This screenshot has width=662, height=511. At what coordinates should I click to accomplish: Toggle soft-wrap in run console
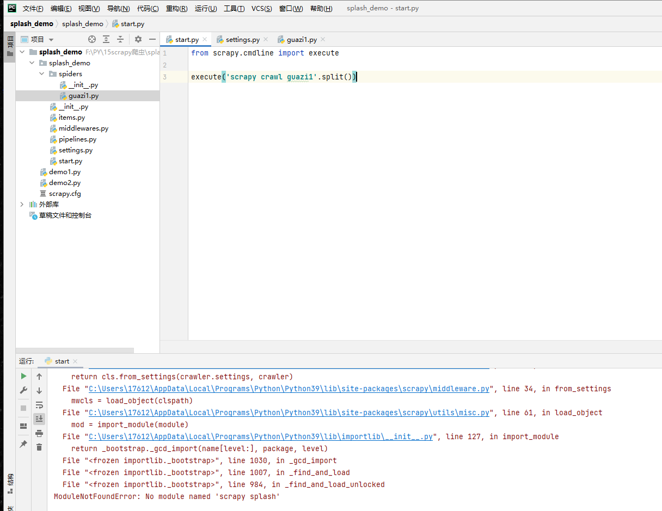click(x=39, y=405)
